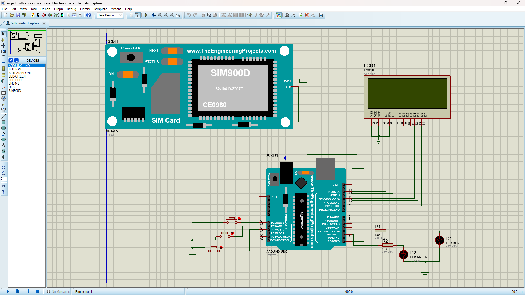Select LED-GREEN in devices list
Image resolution: width=525 pixels, height=295 pixels.
point(27,76)
